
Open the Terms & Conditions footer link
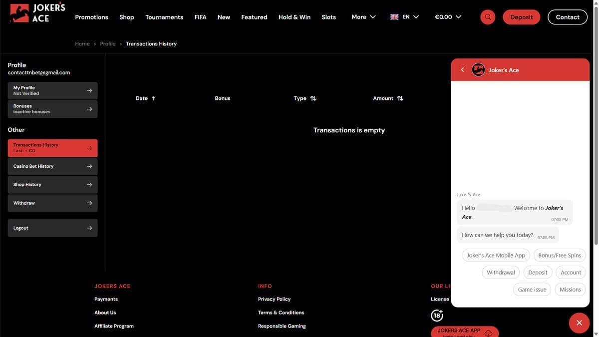pyautogui.click(x=281, y=313)
